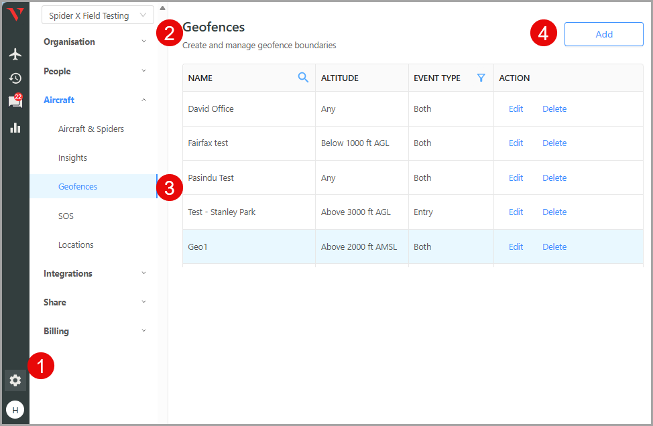653x426 pixels.
Task: Expand the Integrations section
Action: [95, 273]
